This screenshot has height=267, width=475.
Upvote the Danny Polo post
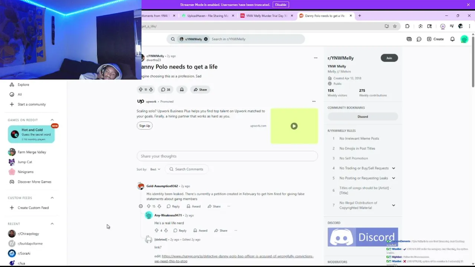[x=141, y=89]
